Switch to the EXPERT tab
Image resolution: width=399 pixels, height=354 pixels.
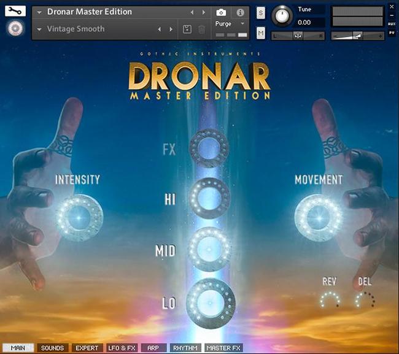point(87,348)
